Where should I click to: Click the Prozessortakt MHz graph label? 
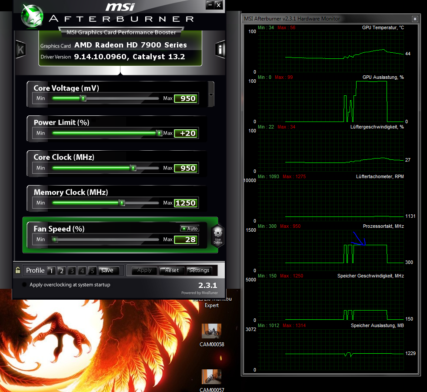383,226
